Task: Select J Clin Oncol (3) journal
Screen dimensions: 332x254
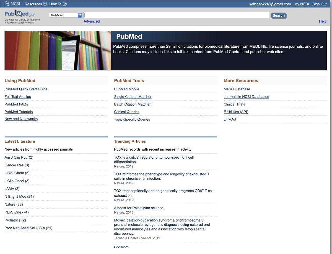Action: (17, 181)
